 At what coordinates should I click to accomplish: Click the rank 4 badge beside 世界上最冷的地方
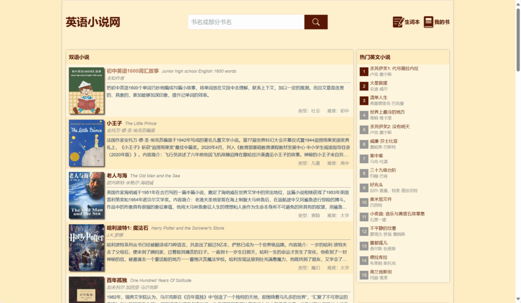click(364, 115)
